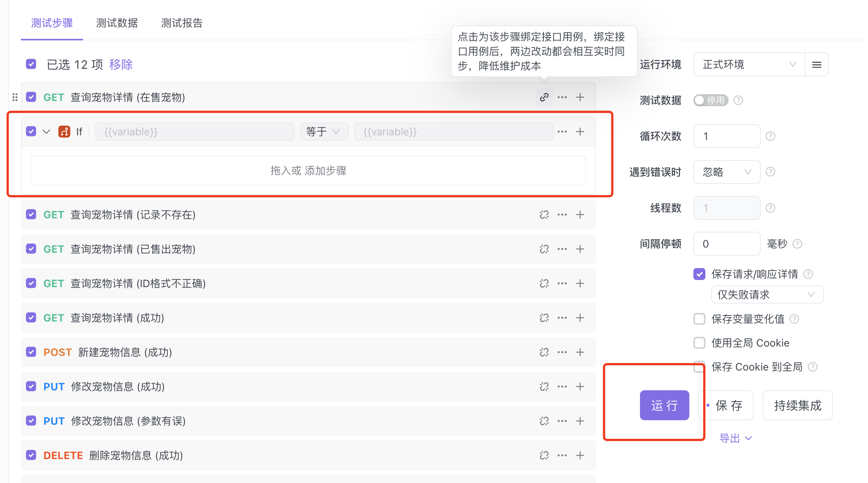Click help icon beside 循环次数 field
868x483 pixels.
pos(770,136)
